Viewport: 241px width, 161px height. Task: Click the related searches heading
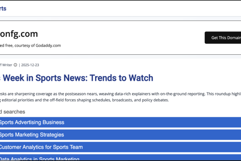(12, 111)
